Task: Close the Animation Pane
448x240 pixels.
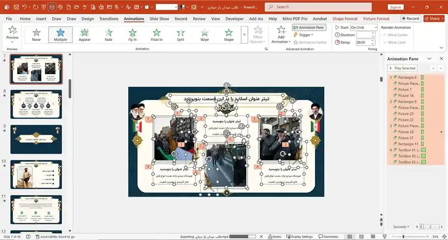Action: tap(441, 59)
